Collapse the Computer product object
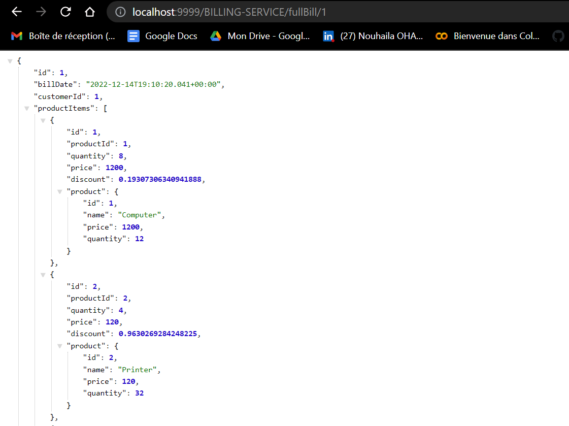Screen dimensions: 569x426 [59, 192]
